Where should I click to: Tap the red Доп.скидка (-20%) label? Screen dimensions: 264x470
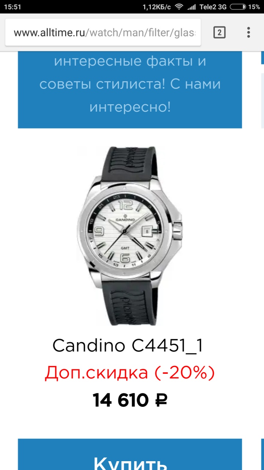pos(130,373)
